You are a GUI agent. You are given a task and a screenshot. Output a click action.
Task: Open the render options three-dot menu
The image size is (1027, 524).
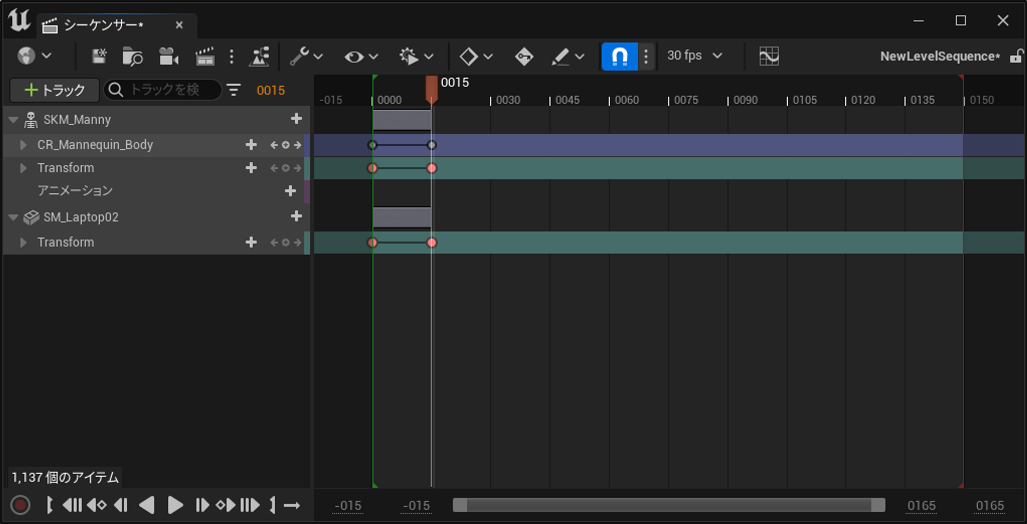pyautogui.click(x=232, y=56)
